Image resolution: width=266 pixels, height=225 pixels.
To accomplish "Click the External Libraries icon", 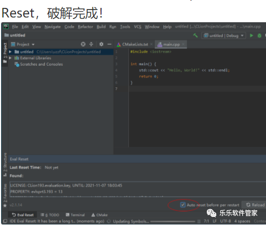I will tap(17, 58).
